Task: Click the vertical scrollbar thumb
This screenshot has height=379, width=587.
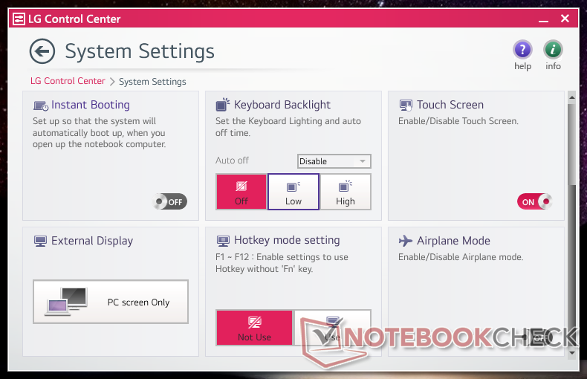Action: [571, 144]
